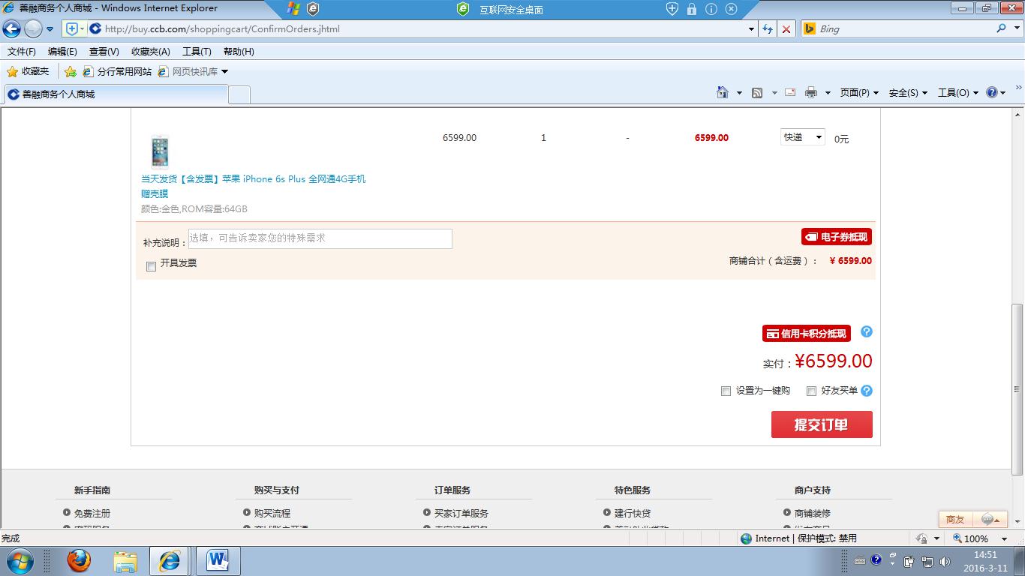Click the Home page icon in command bar
Screen dimensions: 1025x576
click(723, 92)
